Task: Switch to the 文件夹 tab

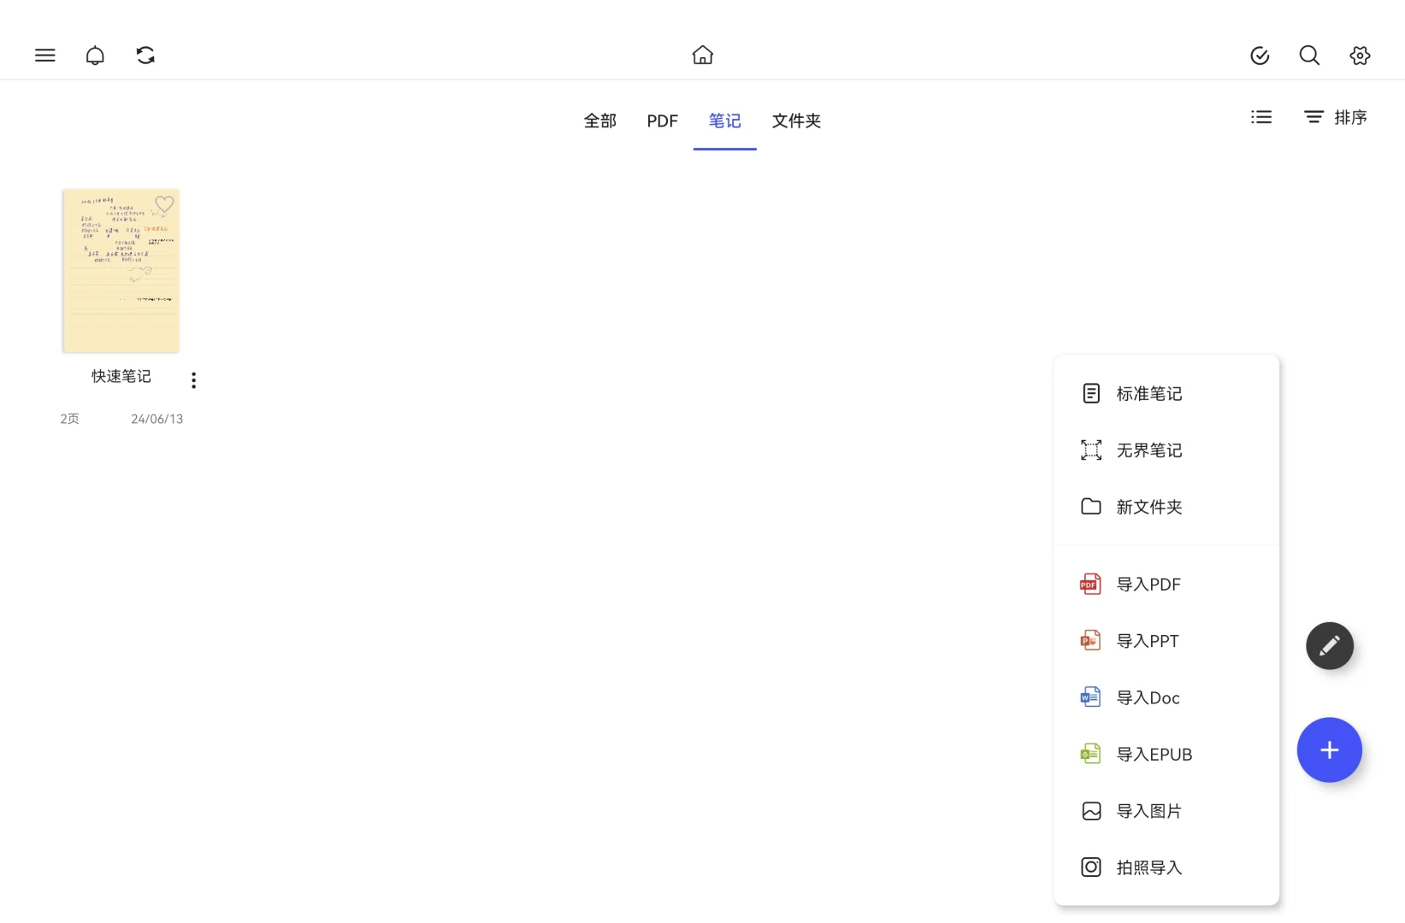Action: coord(795,121)
